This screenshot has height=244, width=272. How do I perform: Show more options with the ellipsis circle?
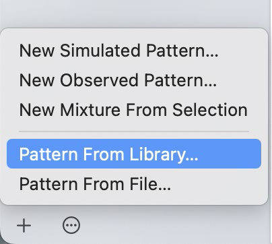(71, 225)
